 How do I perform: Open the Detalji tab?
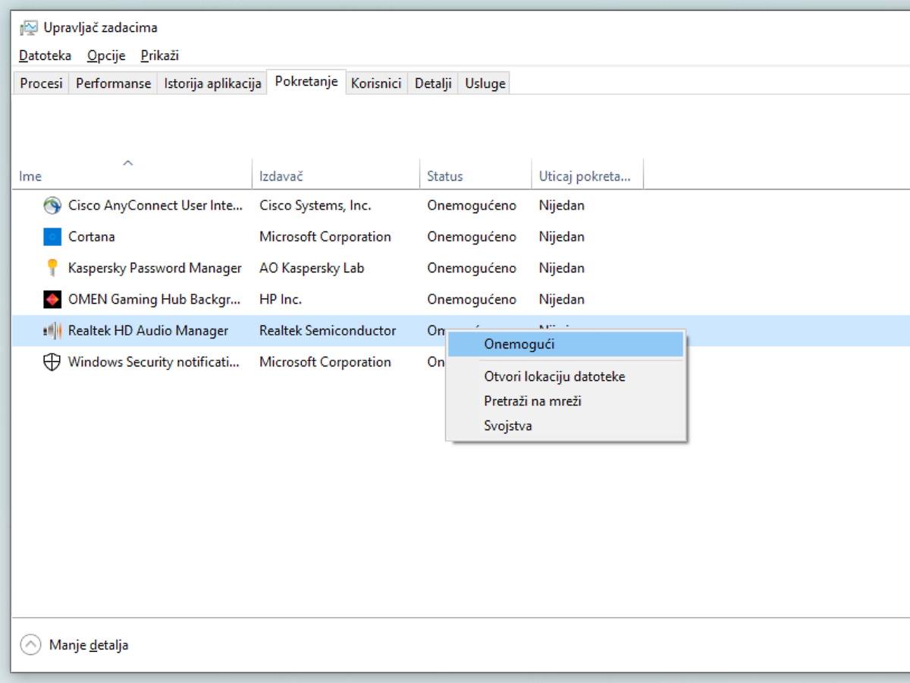pos(432,83)
